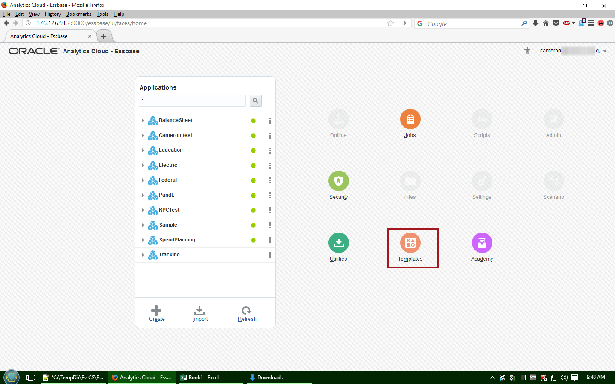Open the Utilities download icon
The image size is (615, 384).
339,243
